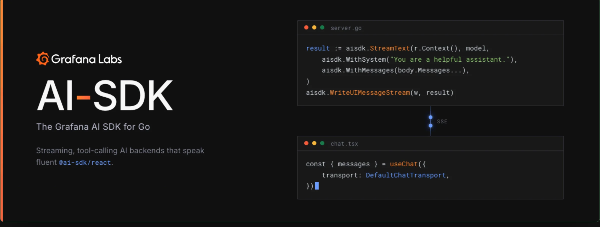Click the server.go file title
Screen dimensions: 600x227
[346, 28]
